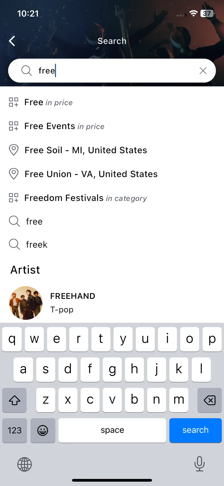Screen dimensions: 224x486
Task: Switch to the 123 numeric keyboard
Action: tap(15, 430)
